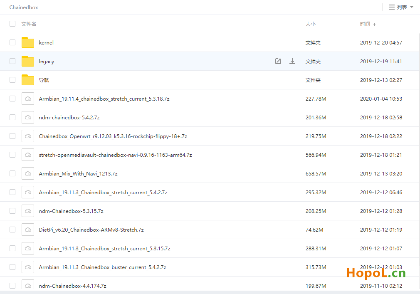This screenshot has width=420, height=294.
Task: Open ndm-Chainedbox-5.3.15.7z file name
Action: (x=71, y=211)
